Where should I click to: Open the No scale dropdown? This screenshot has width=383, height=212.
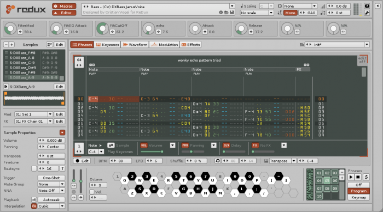(257, 13)
